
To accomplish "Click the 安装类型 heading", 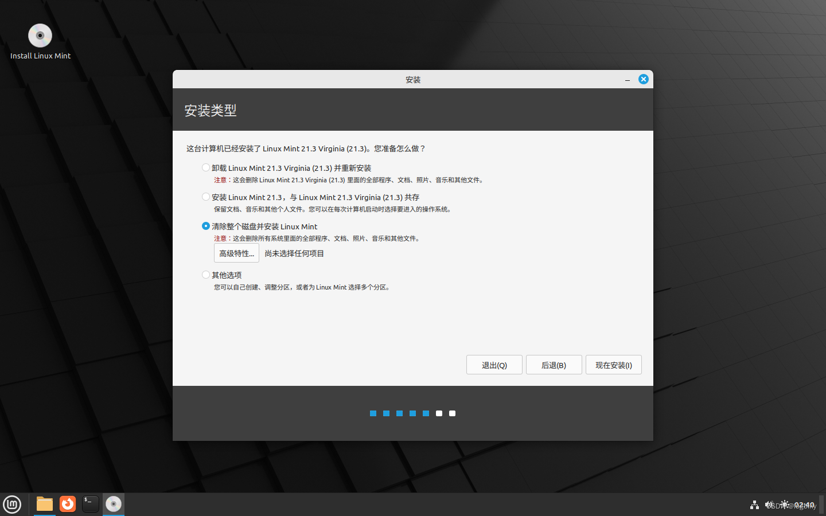I will [211, 110].
